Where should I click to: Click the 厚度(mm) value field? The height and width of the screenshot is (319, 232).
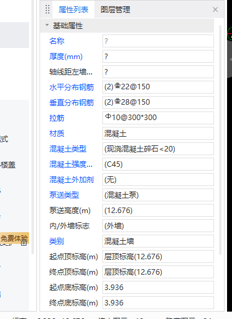[158, 57]
